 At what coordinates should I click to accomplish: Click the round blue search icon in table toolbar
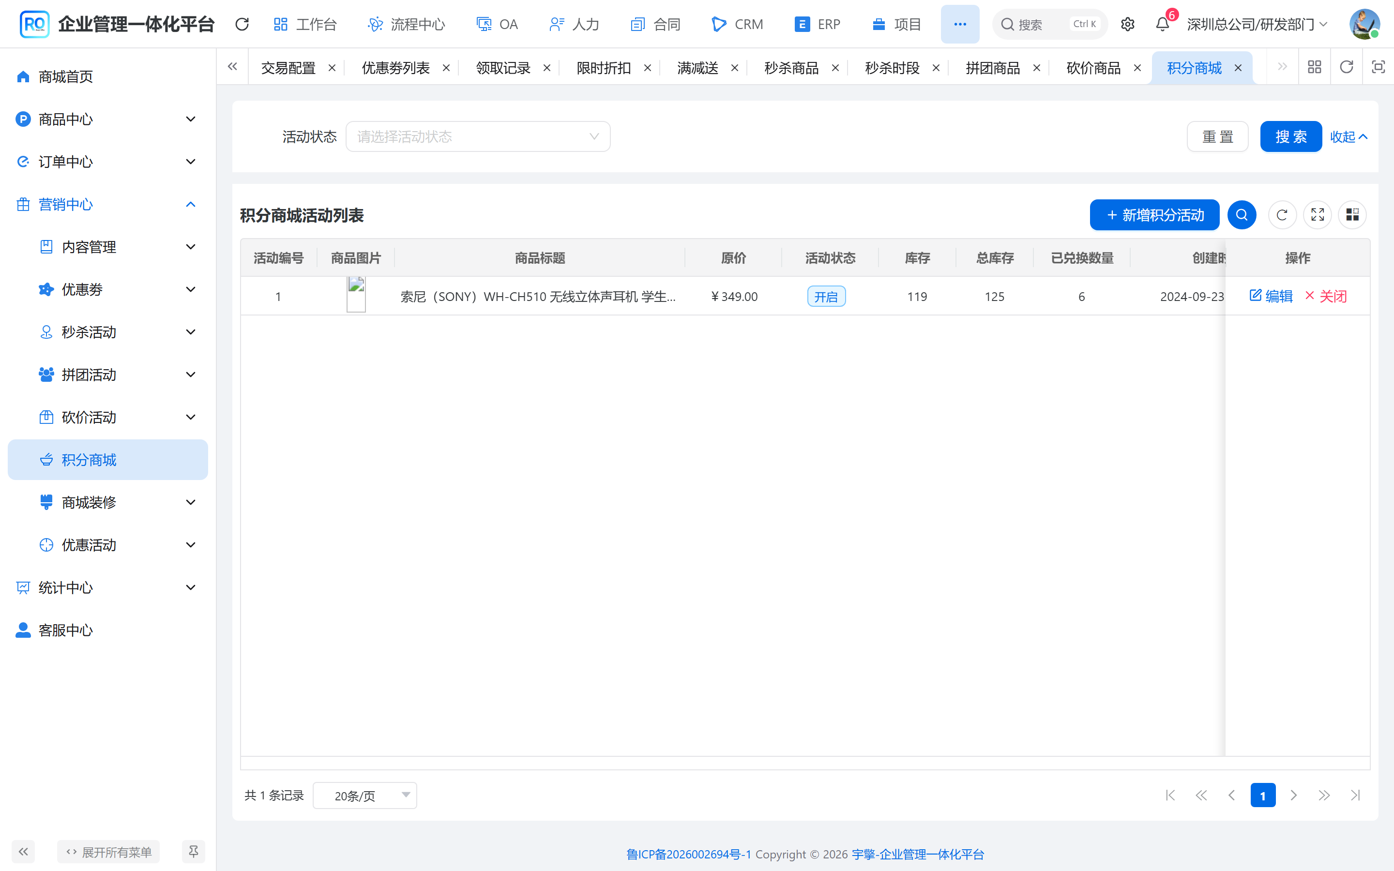[x=1242, y=215]
